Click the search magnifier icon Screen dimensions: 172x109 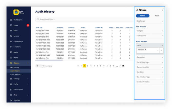click(38, 19)
